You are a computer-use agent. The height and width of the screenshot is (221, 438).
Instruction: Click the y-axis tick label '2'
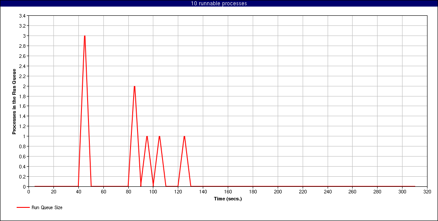pyautogui.click(x=24, y=86)
